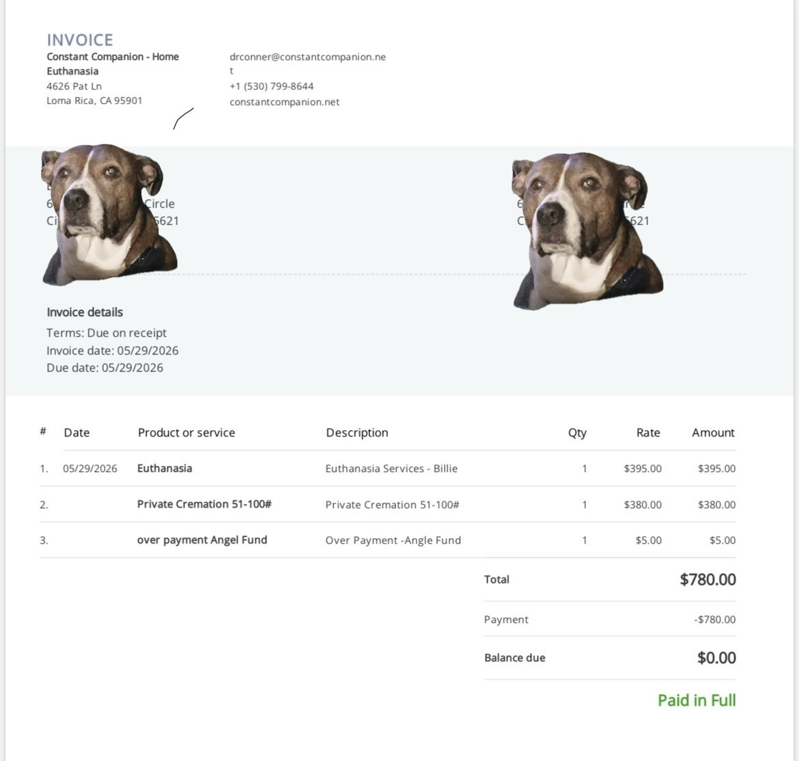The height and width of the screenshot is (761, 799).
Task: Click the +1 (530) 799-8644 phone number
Action: pos(272,86)
